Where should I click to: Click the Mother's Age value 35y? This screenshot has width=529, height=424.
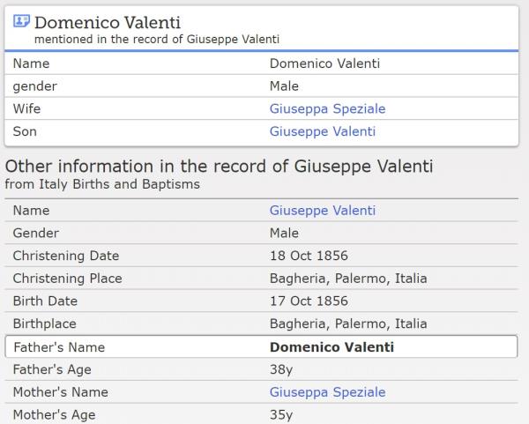pyautogui.click(x=281, y=415)
